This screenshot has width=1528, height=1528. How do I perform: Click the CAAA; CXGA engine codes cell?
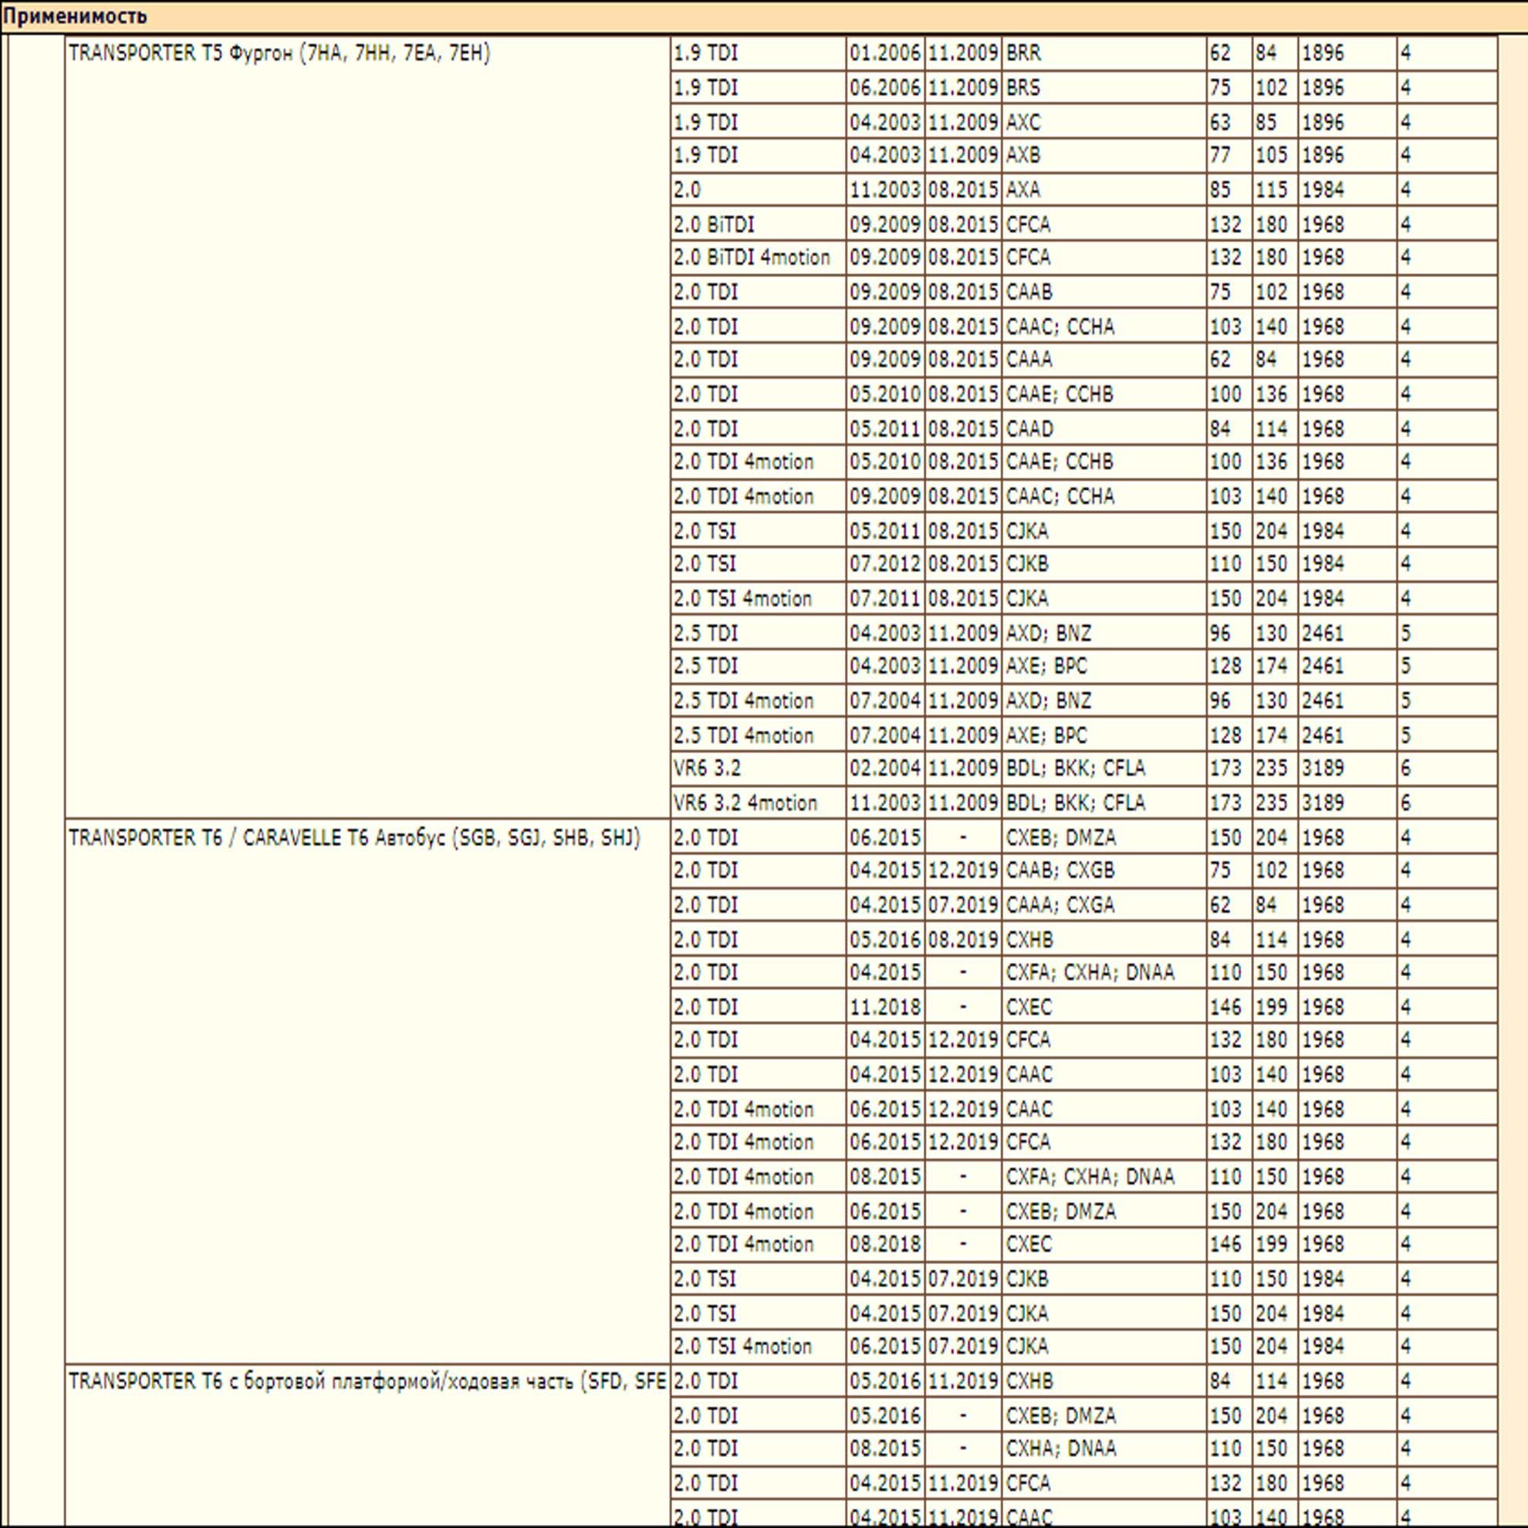pyautogui.click(x=1060, y=904)
